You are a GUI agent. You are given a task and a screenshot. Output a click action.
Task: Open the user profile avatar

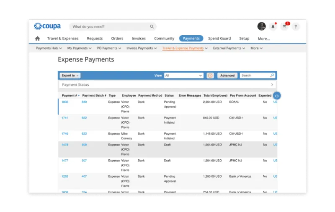261,26
